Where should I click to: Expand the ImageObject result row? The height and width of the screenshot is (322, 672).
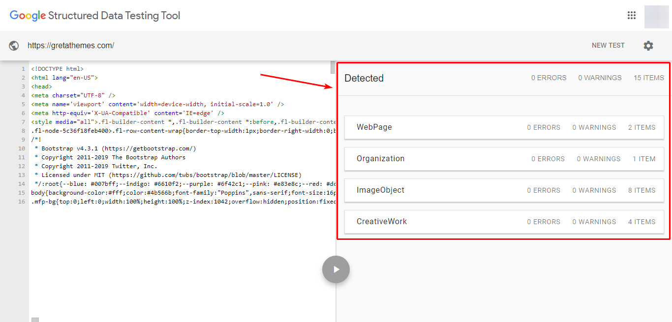(x=504, y=190)
